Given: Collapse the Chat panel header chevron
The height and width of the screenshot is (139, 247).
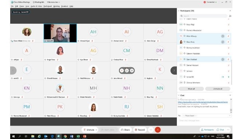Looking at the screenshot, I should click(179, 95).
